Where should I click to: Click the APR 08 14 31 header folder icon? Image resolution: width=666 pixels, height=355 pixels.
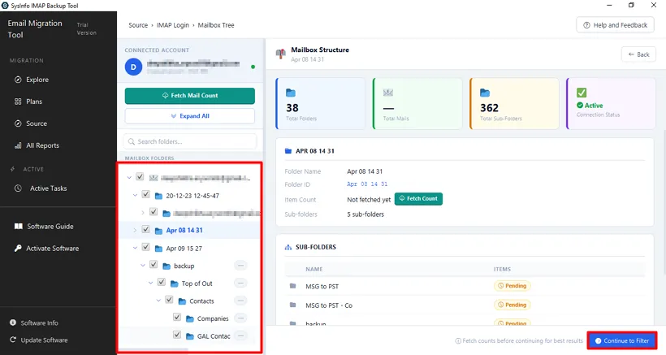point(288,151)
